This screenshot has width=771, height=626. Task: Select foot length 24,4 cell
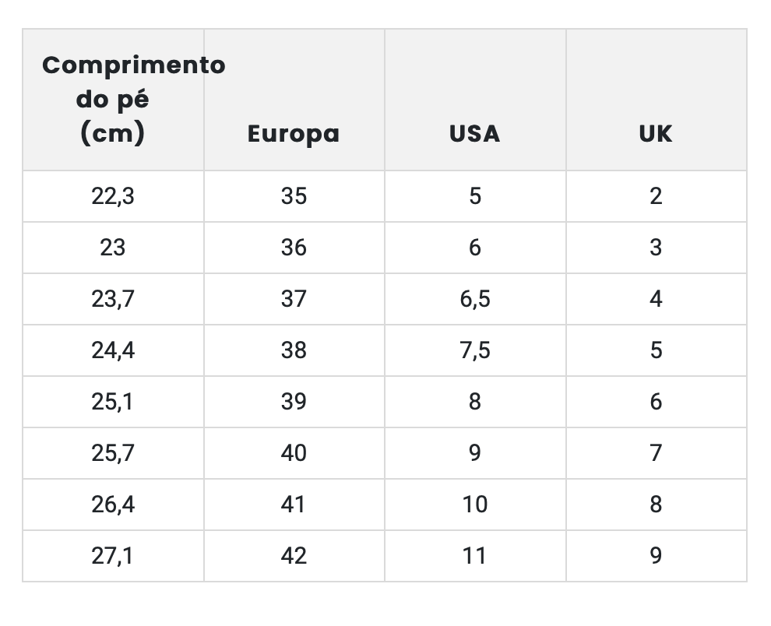click(113, 350)
